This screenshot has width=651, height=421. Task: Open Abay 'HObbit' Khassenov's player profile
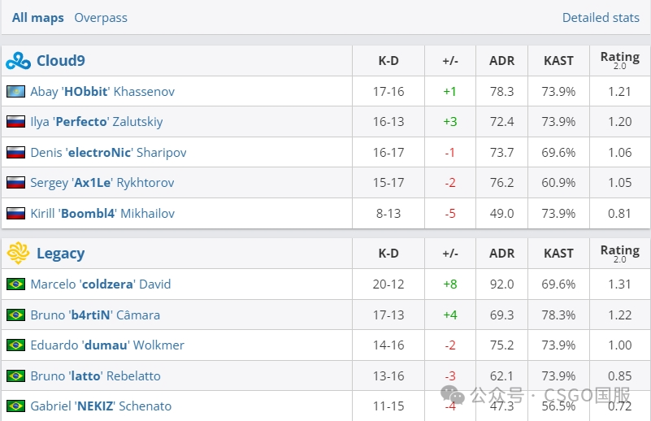[x=102, y=92]
